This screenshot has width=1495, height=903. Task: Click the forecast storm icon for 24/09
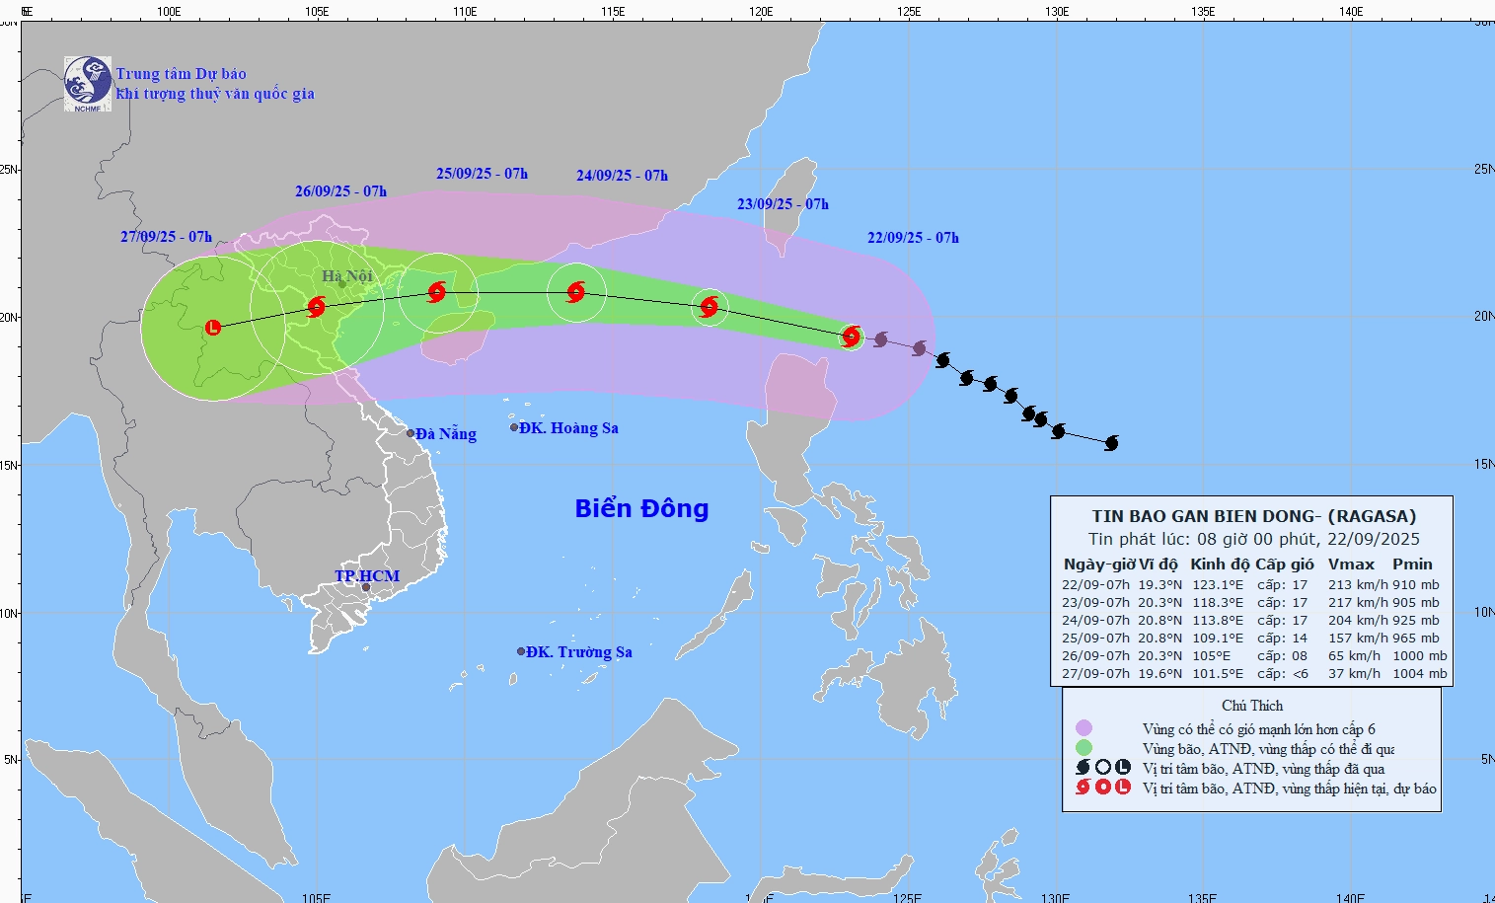click(576, 292)
